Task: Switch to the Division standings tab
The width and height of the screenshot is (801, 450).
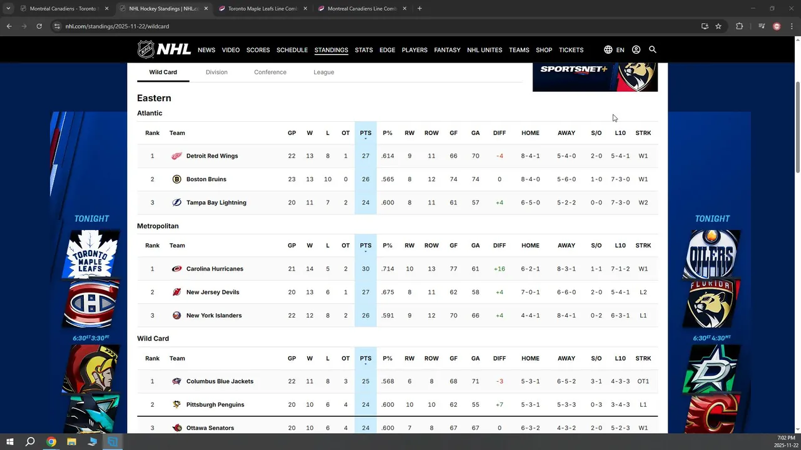Action: tap(217, 72)
